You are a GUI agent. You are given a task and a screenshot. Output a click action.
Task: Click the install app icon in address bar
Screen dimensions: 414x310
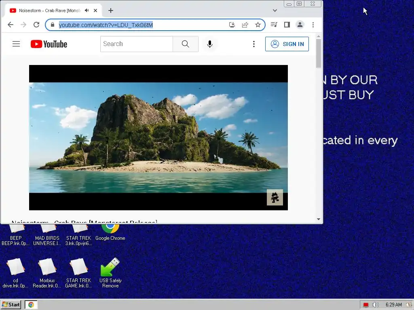(232, 25)
